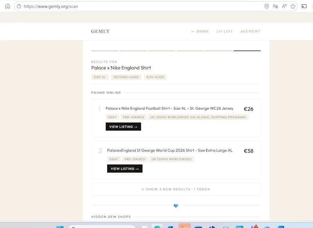Click the €26 price
The height and width of the screenshot is (228, 313).
point(248,109)
